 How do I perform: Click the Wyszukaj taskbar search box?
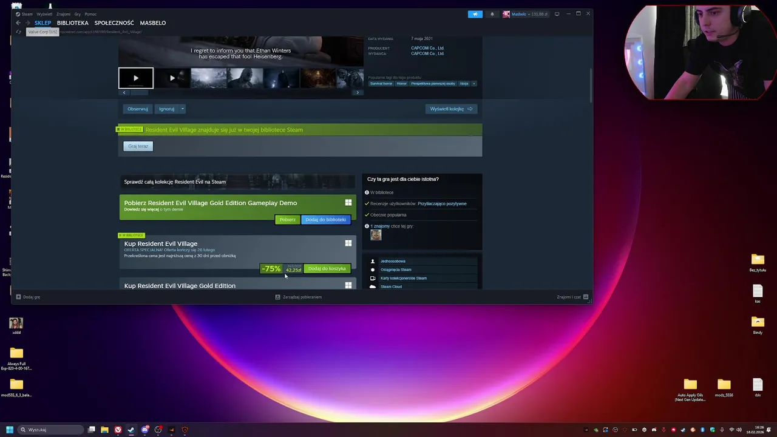50,430
